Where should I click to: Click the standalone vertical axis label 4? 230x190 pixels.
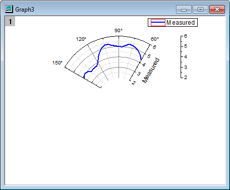tap(186, 56)
